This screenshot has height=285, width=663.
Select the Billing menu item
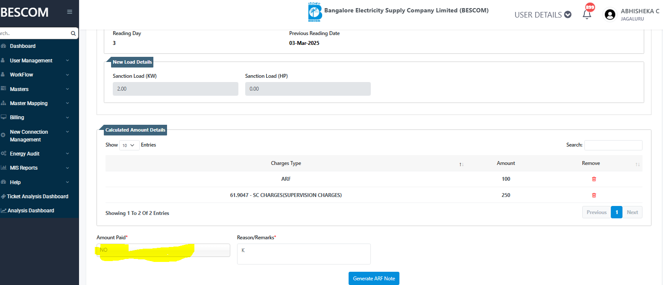17,118
